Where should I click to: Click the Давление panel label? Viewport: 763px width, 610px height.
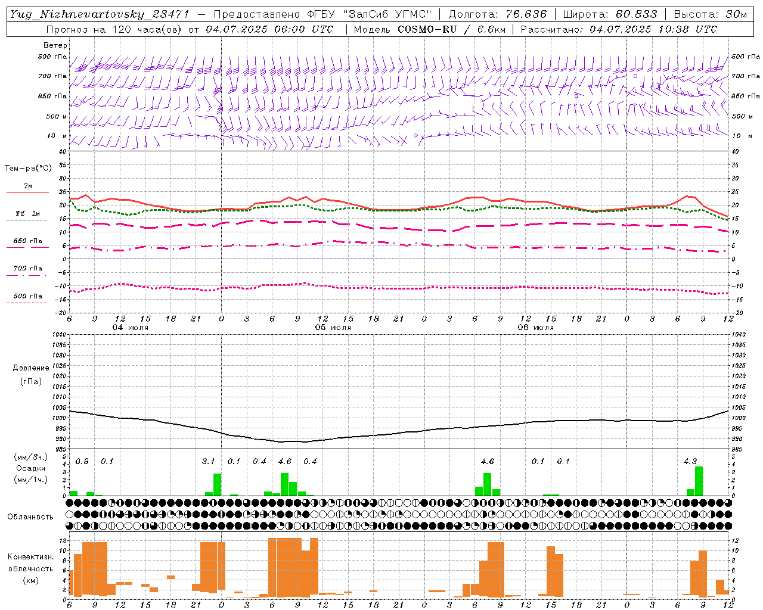pyautogui.click(x=31, y=368)
